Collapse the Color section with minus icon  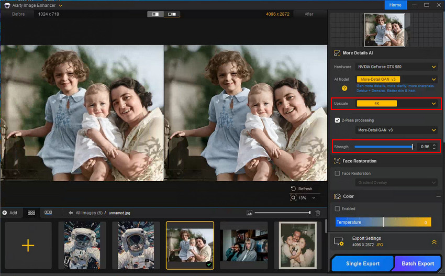click(439, 196)
